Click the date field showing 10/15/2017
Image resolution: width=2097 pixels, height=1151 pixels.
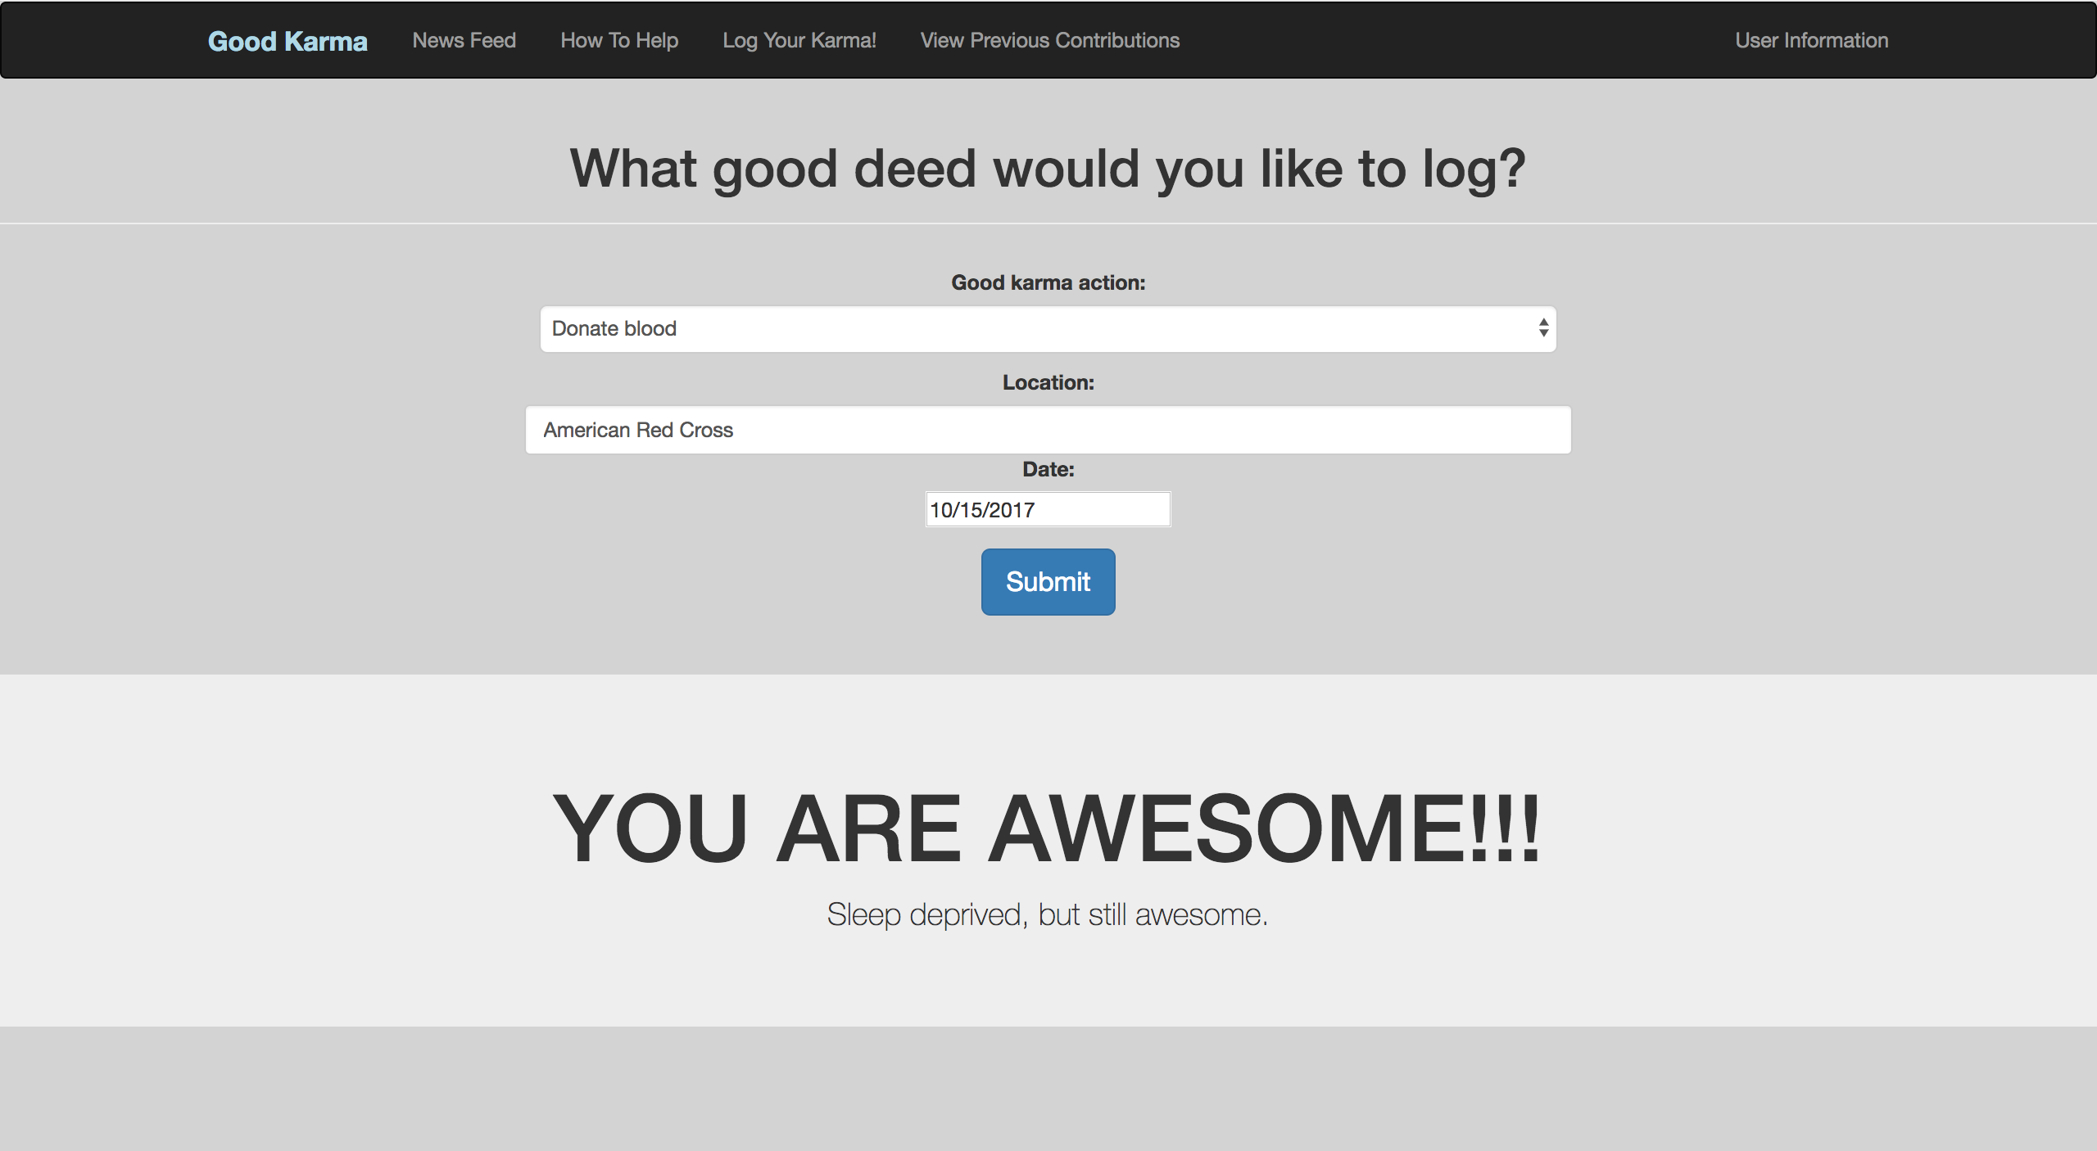(1047, 509)
